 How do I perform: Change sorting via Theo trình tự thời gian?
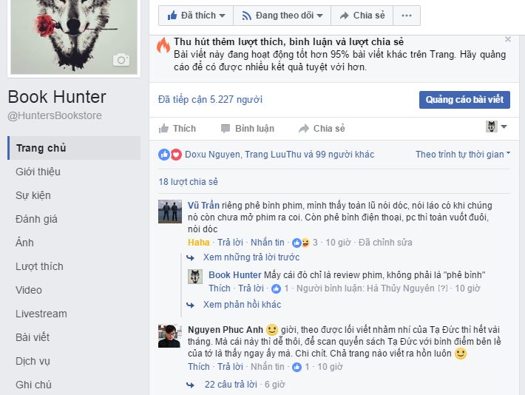(x=463, y=155)
